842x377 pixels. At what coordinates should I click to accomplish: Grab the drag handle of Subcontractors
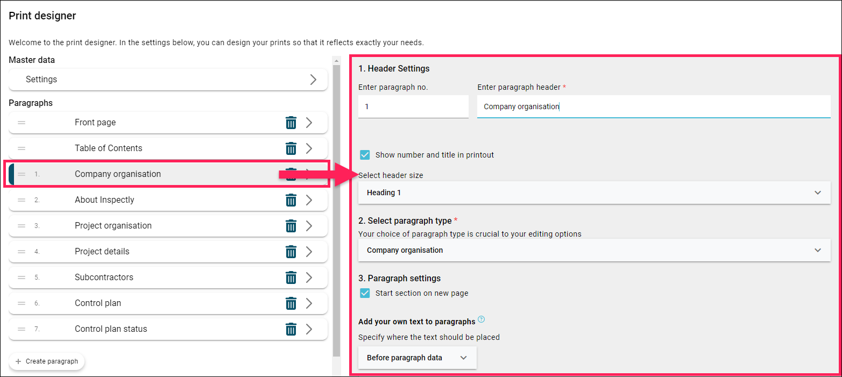point(22,278)
